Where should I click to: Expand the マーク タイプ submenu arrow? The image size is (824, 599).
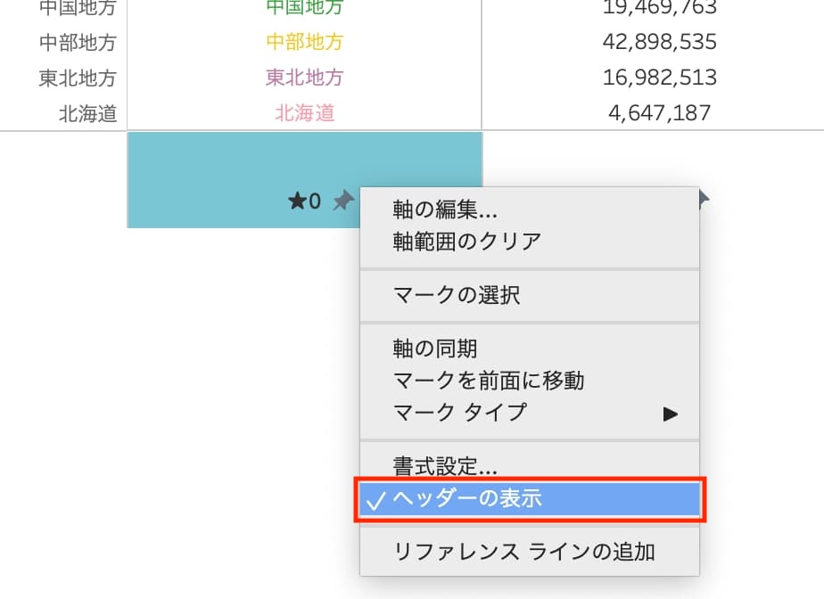click(670, 414)
